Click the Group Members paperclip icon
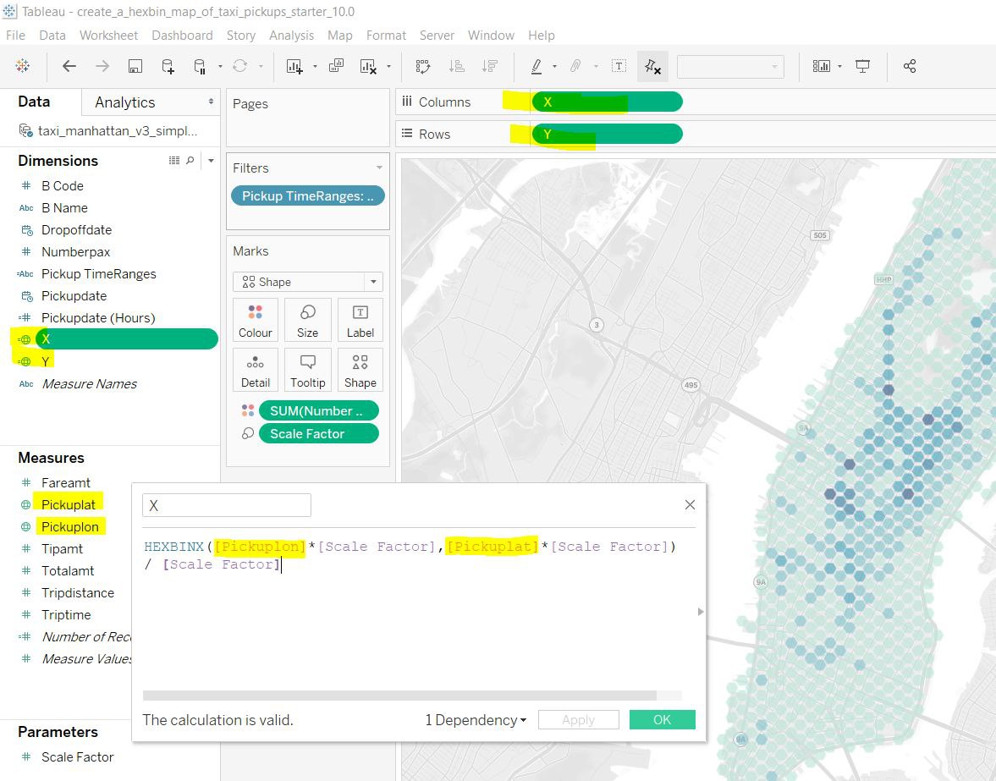Image resolution: width=996 pixels, height=781 pixels. click(575, 66)
